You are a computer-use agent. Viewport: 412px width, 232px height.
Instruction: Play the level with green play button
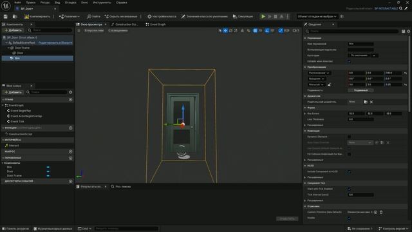click(x=263, y=16)
